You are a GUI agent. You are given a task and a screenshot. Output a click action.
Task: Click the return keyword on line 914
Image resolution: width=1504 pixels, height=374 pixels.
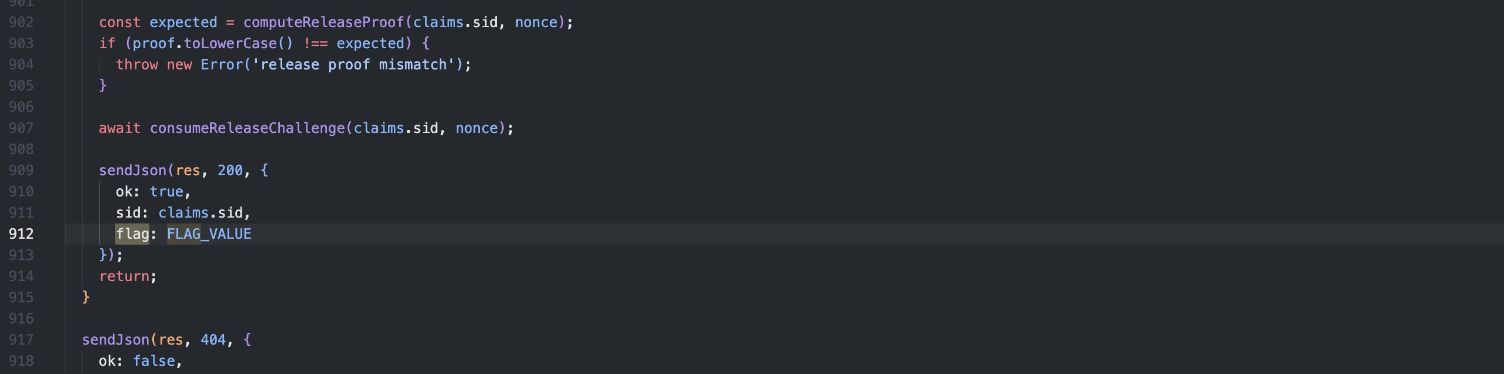coord(124,276)
